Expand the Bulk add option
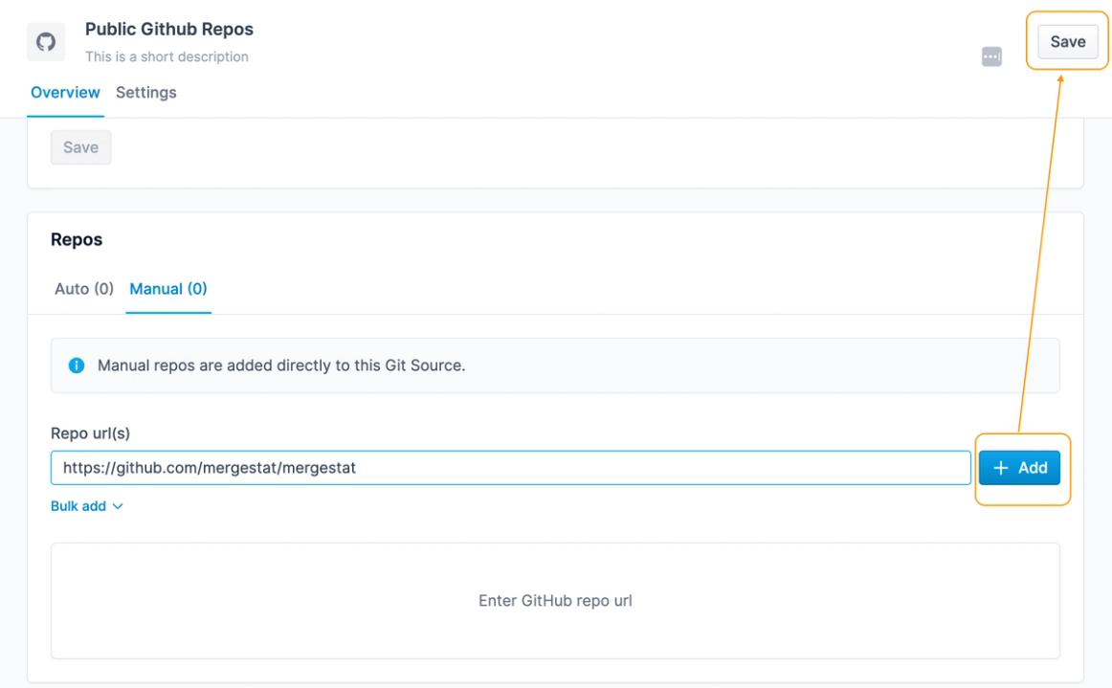1112x688 pixels. point(86,506)
